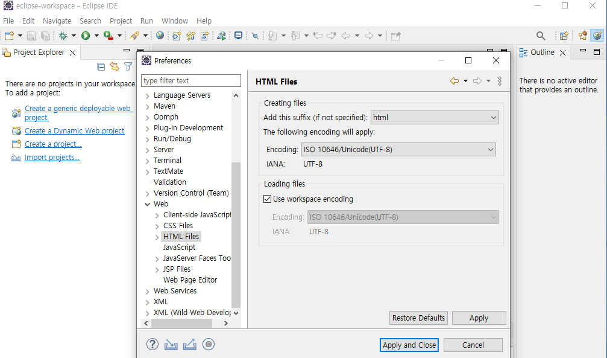Click the import preferences icon

[x=171, y=345]
